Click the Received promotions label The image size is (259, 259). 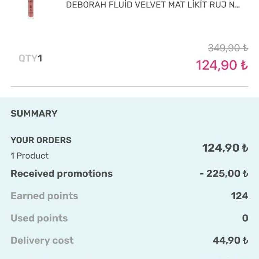62,174
